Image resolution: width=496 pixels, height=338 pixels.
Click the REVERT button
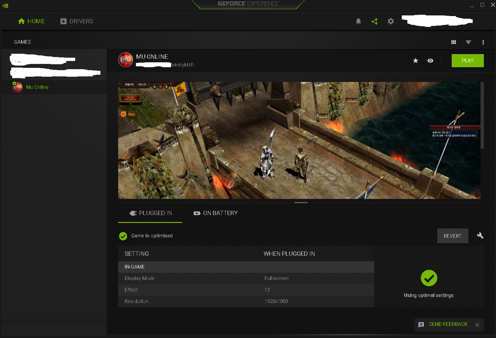(453, 236)
